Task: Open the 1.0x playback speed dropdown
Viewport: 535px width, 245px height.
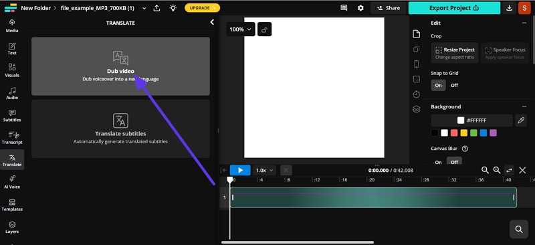Action: click(264, 170)
